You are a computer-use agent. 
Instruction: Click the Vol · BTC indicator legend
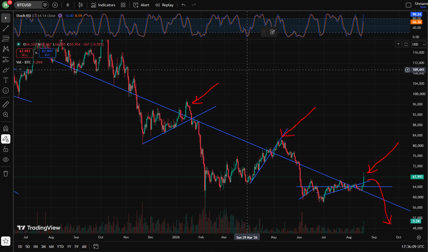pyautogui.click(x=23, y=62)
